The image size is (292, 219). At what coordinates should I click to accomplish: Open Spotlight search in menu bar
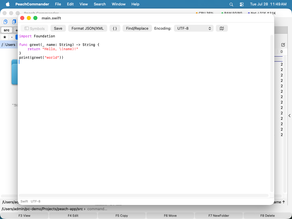coord(231,4)
